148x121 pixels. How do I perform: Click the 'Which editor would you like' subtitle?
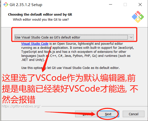click(x=41, y=20)
